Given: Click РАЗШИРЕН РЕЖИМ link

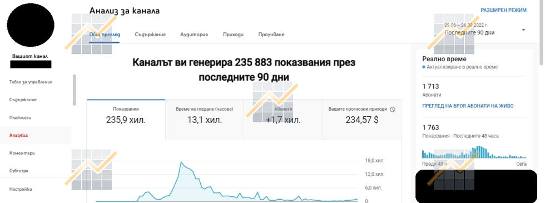Looking at the screenshot, I should 504,10.
